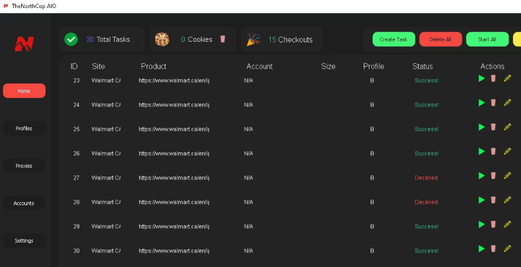Click the Product column header
Screen dimensions: 521x267
(153, 66)
